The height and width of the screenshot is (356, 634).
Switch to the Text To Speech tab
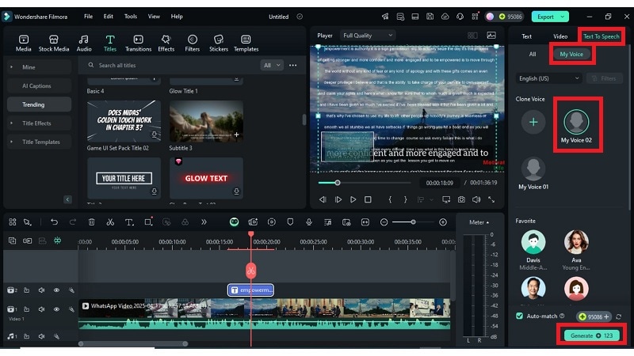601,36
